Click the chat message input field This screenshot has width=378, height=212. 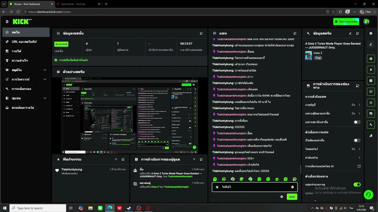point(255,187)
